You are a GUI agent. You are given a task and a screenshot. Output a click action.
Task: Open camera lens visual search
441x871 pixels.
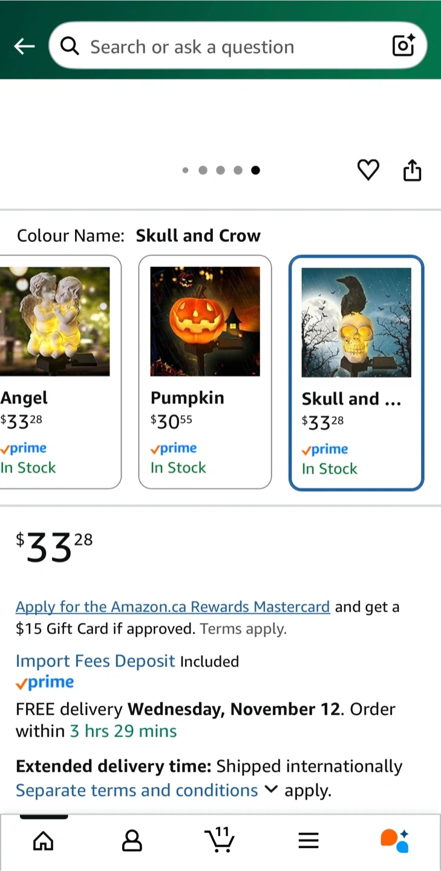(403, 46)
